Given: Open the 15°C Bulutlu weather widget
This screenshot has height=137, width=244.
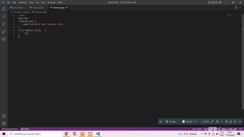Looking at the screenshot, I should 188,134.
